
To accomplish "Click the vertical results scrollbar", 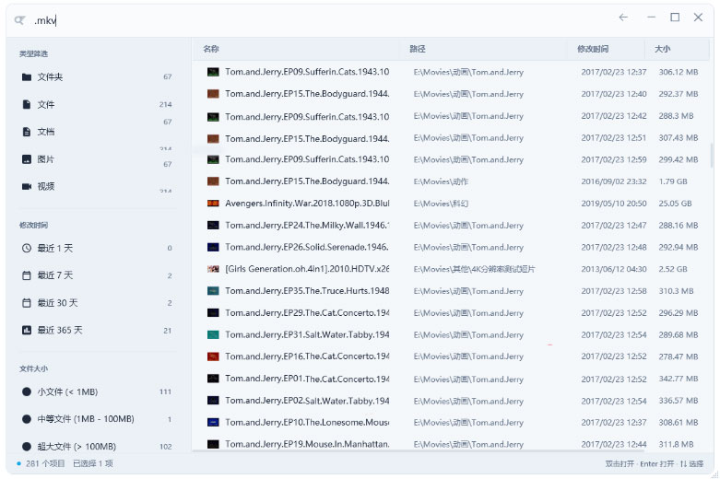I will tap(712, 156).
